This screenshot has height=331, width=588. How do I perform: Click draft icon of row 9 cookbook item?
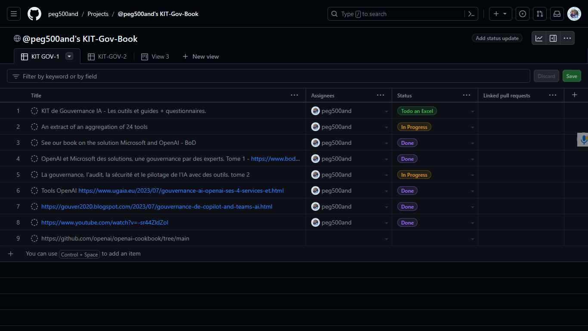click(34, 238)
